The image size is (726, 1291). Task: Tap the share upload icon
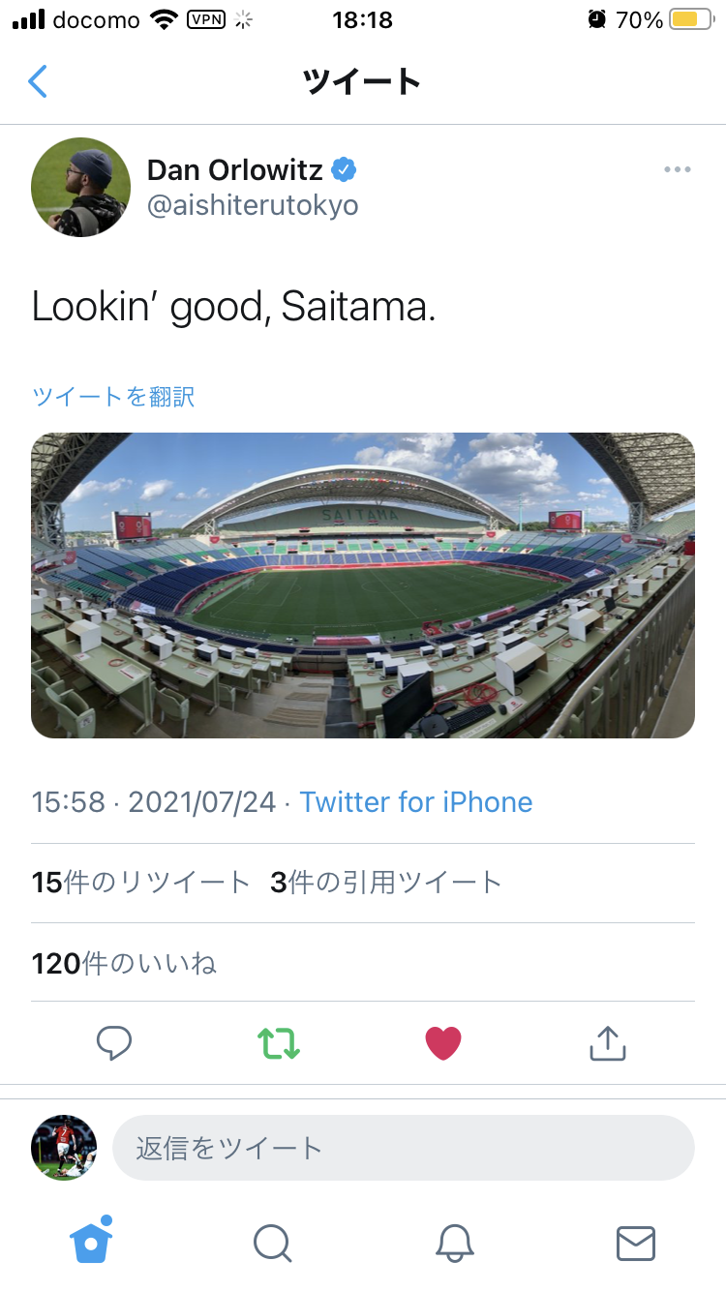coord(608,1042)
